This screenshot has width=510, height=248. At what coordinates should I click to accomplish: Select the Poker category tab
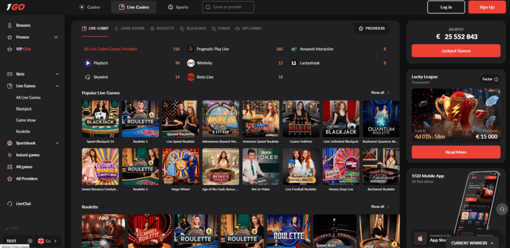[221, 28]
